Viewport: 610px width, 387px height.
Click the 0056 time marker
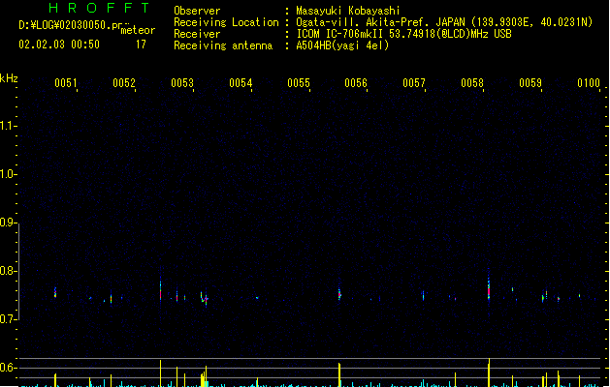click(x=356, y=83)
